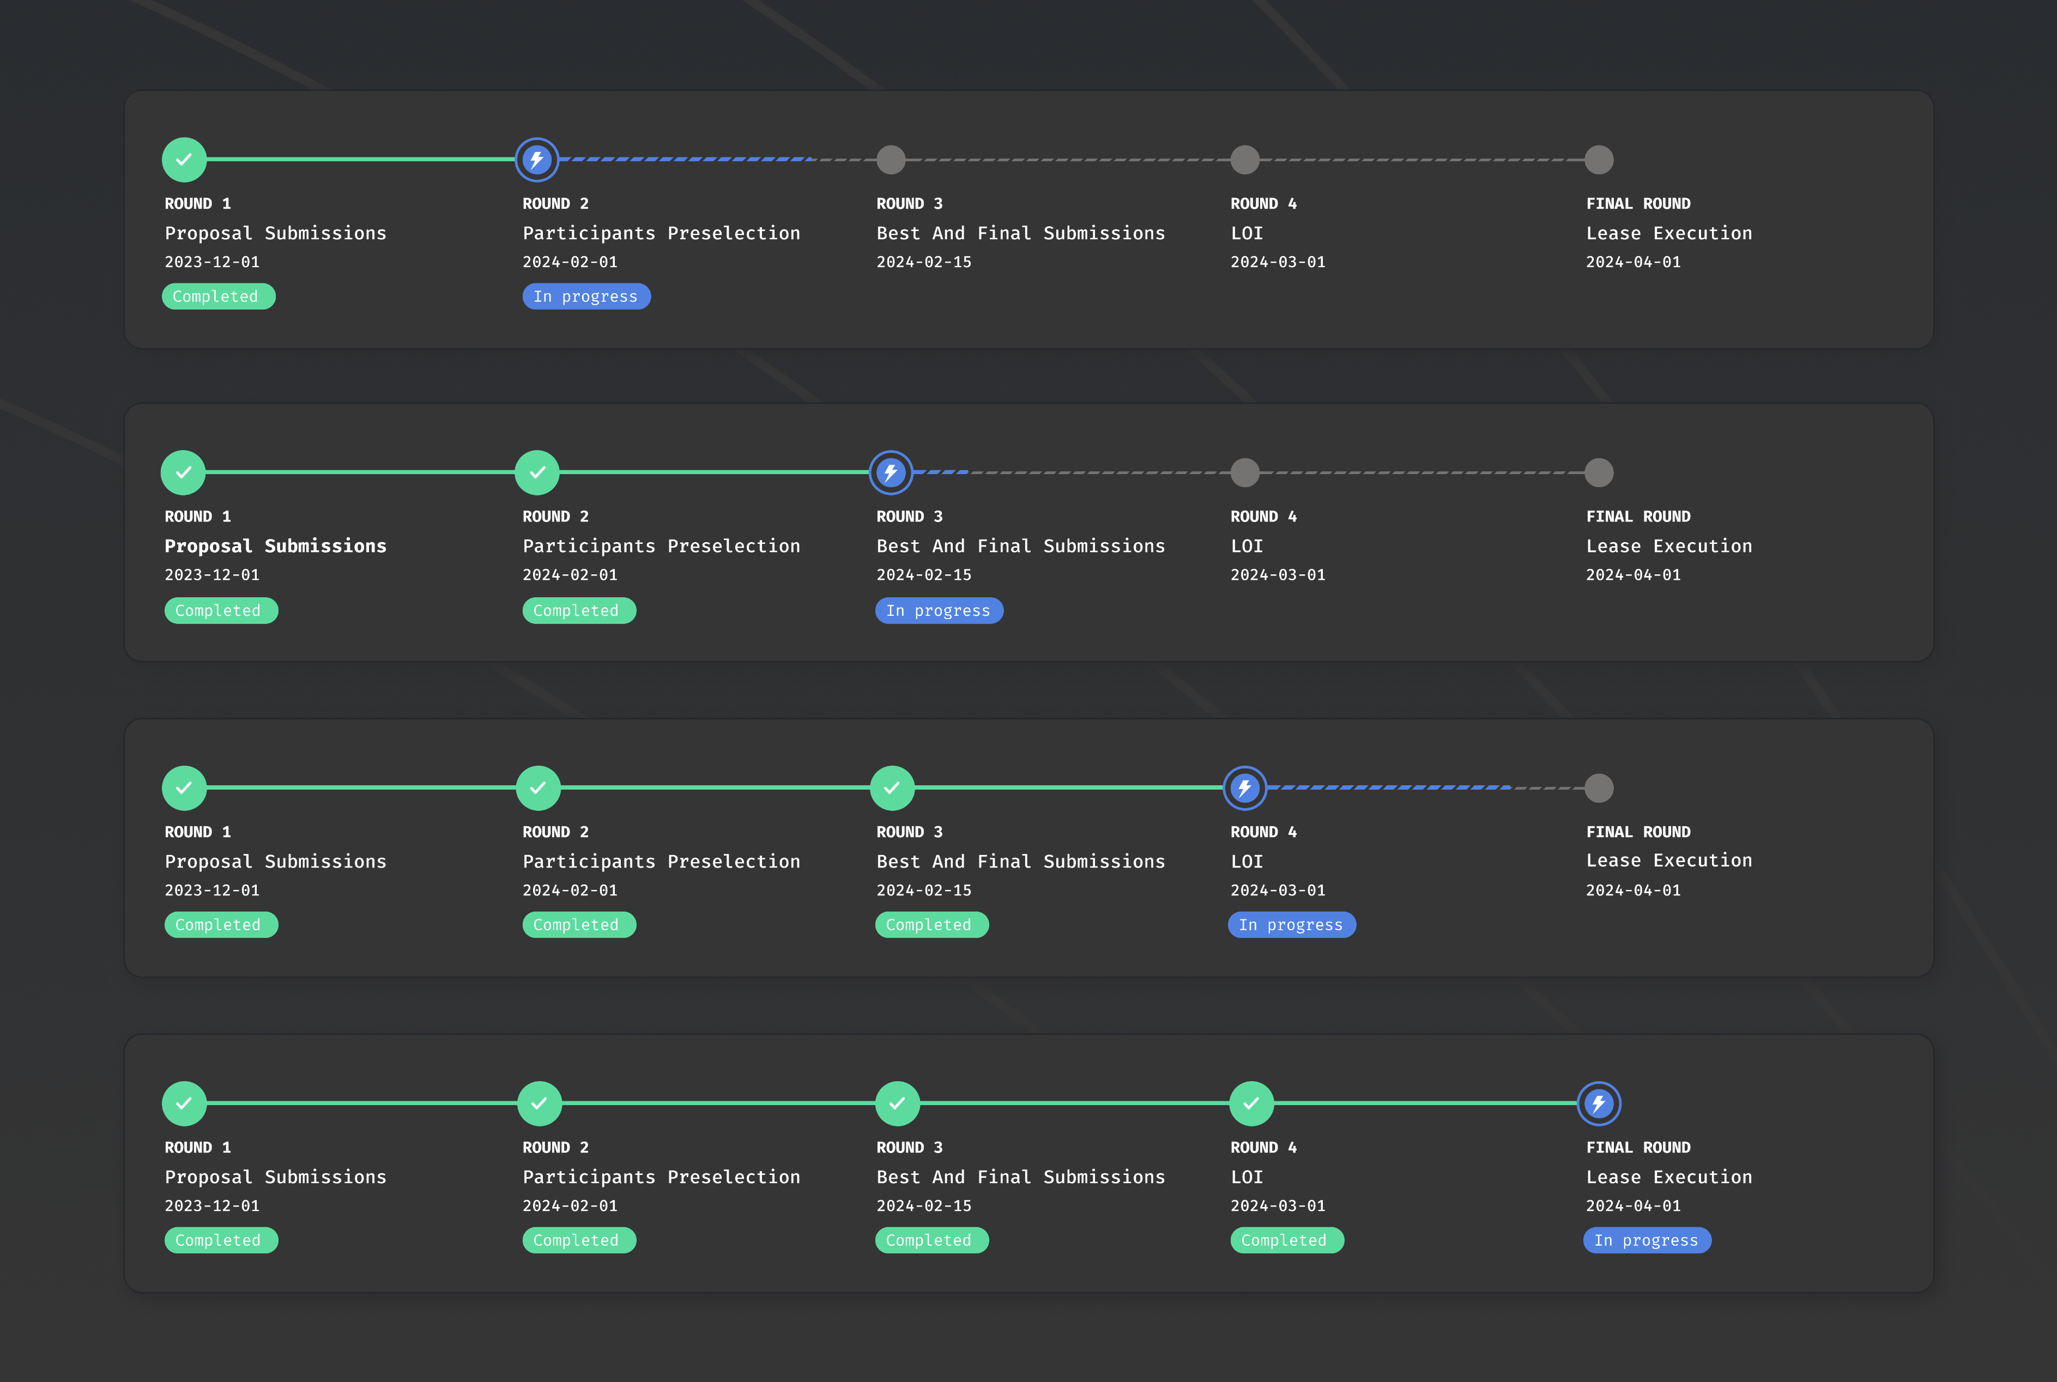The width and height of the screenshot is (2057, 1382).
Task: Click the Round 3 checkmark icon in third timeline
Action: pos(893,788)
